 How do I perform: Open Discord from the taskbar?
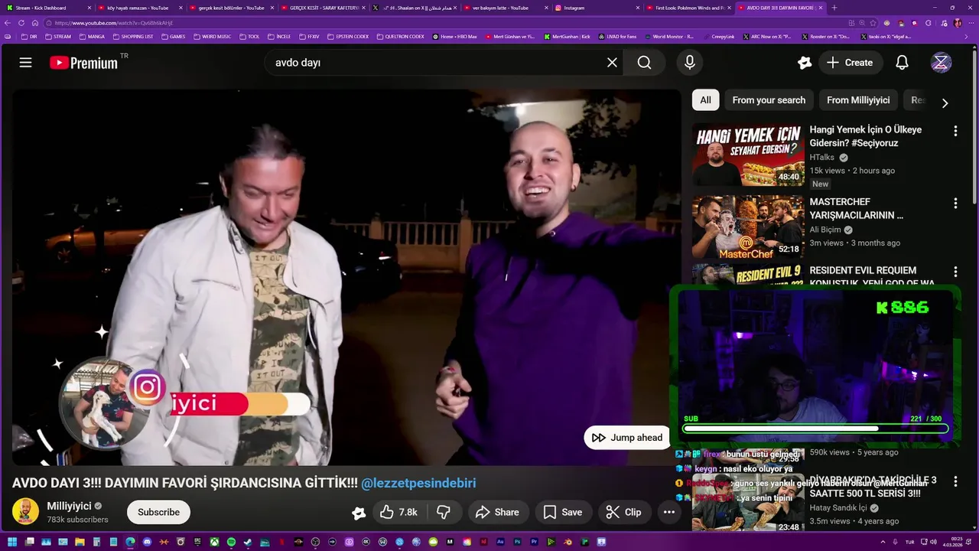[x=147, y=542]
